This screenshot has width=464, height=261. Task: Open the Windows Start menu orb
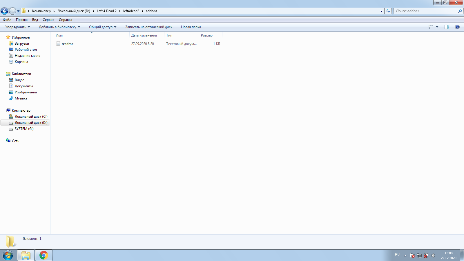pyautogui.click(x=8, y=255)
